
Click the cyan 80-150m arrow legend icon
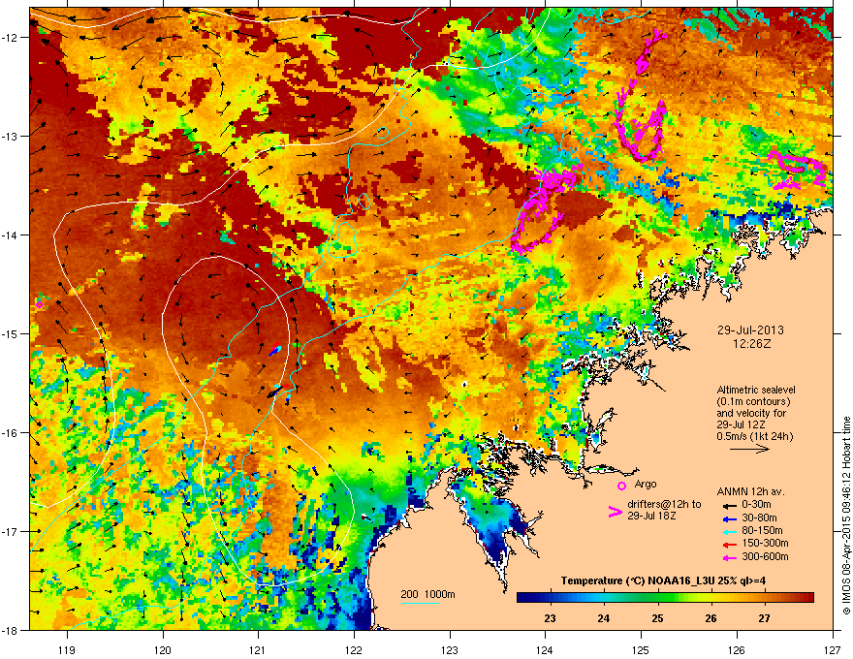(x=731, y=531)
